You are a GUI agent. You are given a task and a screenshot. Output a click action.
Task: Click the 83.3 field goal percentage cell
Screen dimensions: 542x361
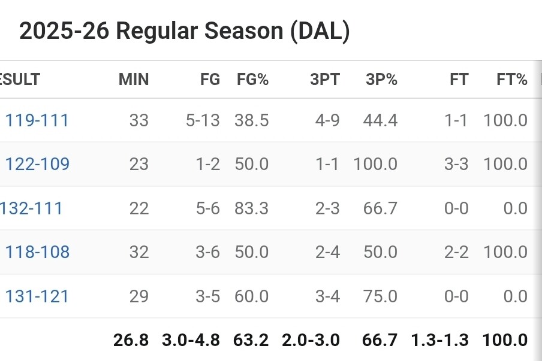point(252,208)
